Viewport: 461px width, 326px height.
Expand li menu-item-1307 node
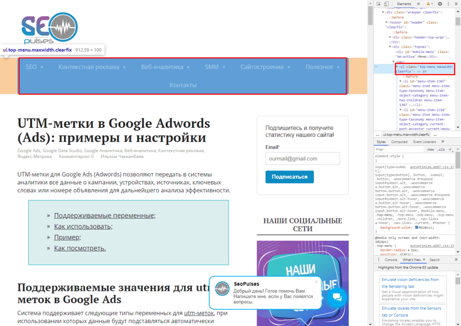tap(400, 81)
